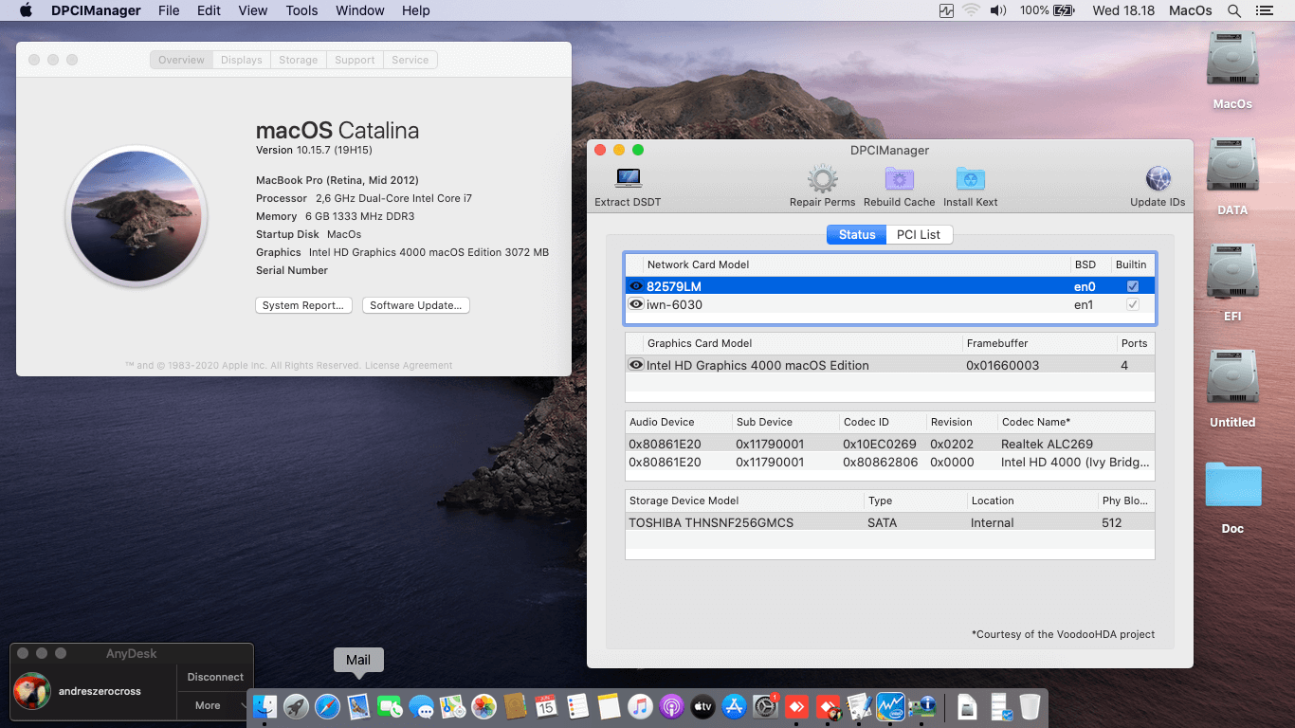Select the Storage tab in About This Mac
This screenshot has width=1295, height=728.
pyautogui.click(x=298, y=60)
